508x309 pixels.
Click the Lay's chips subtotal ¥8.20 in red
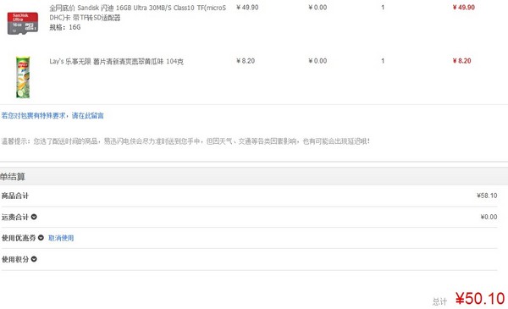point(461,61)
